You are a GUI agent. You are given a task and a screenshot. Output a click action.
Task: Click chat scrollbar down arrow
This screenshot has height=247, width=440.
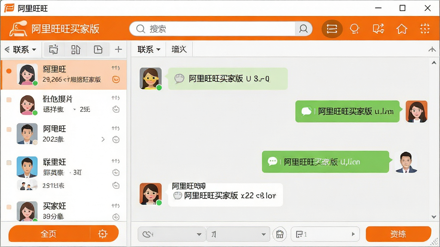(434, 217)
